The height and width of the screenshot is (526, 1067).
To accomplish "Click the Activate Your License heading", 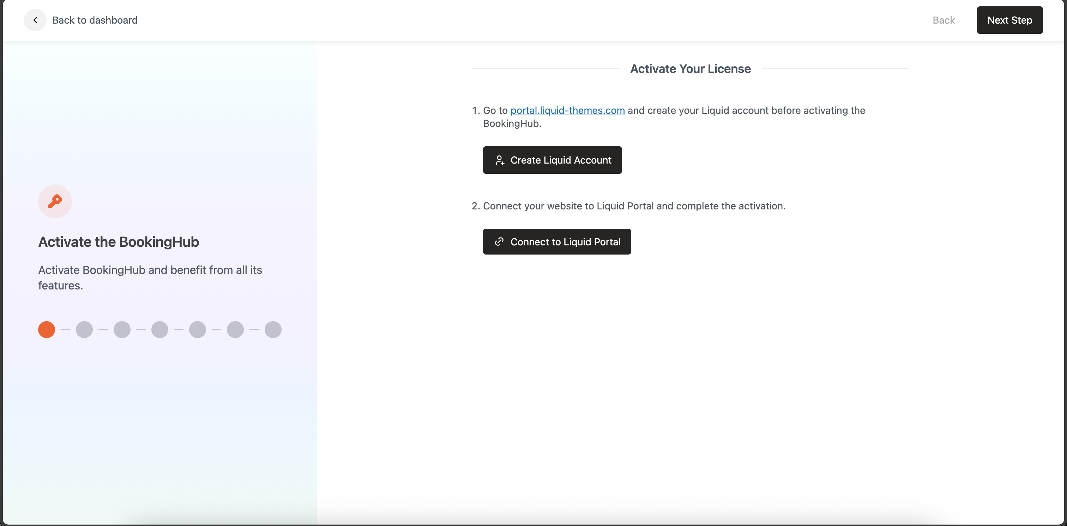I will (690, 69).
